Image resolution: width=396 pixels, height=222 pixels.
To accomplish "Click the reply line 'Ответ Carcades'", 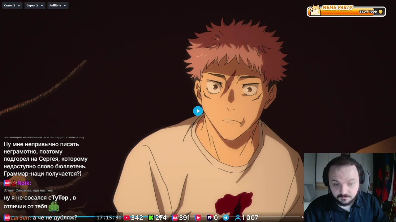I will click(x=28, y=190).
